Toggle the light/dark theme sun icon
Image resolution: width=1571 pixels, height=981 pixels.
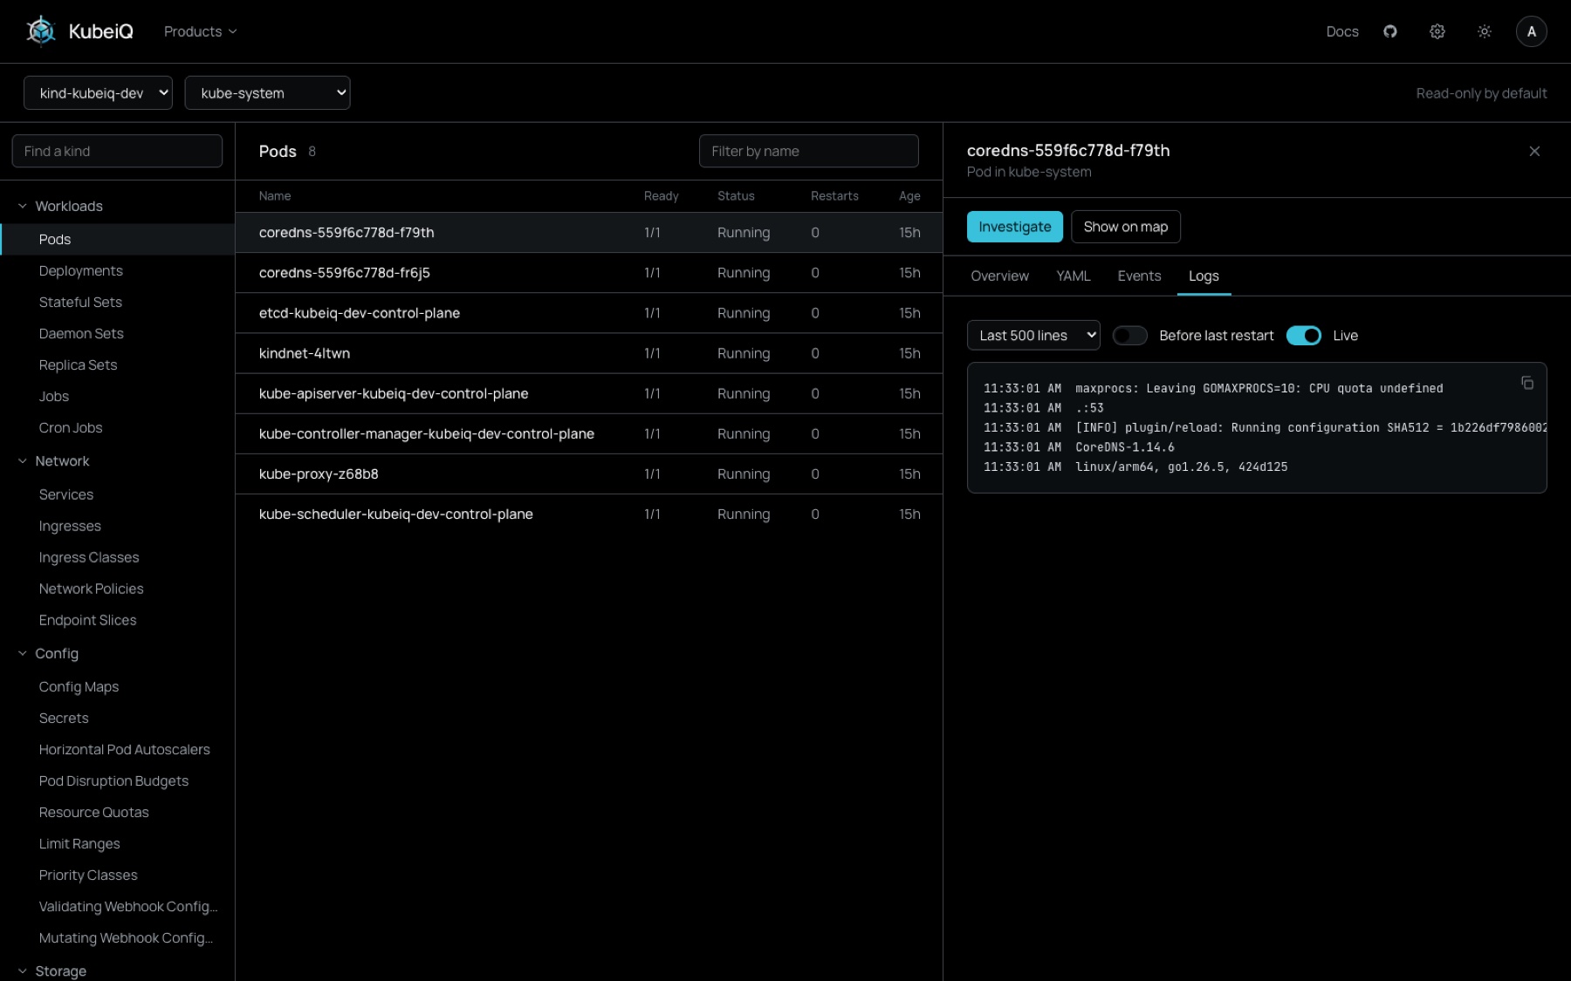[x=1485, y=31]
